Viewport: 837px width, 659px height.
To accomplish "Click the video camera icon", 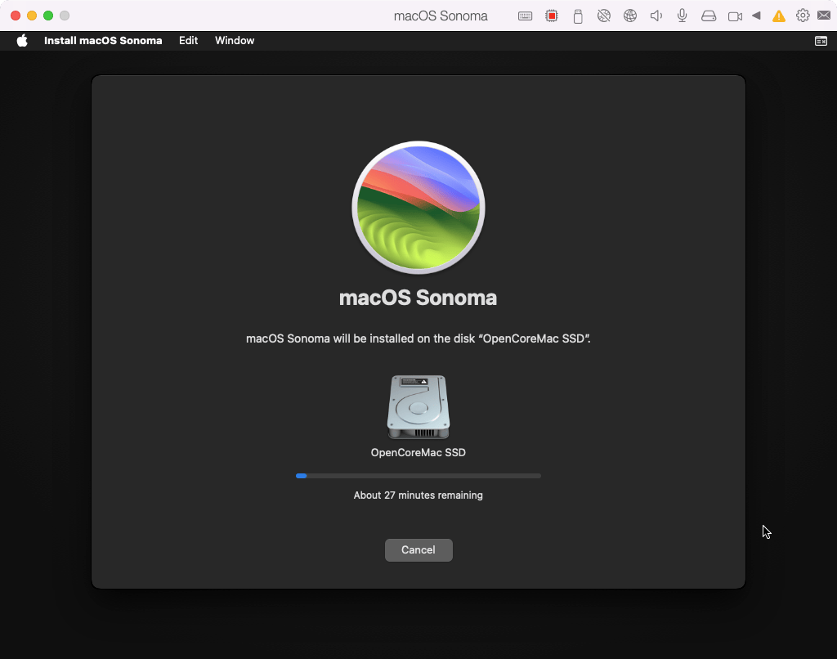I will (735, 16).
